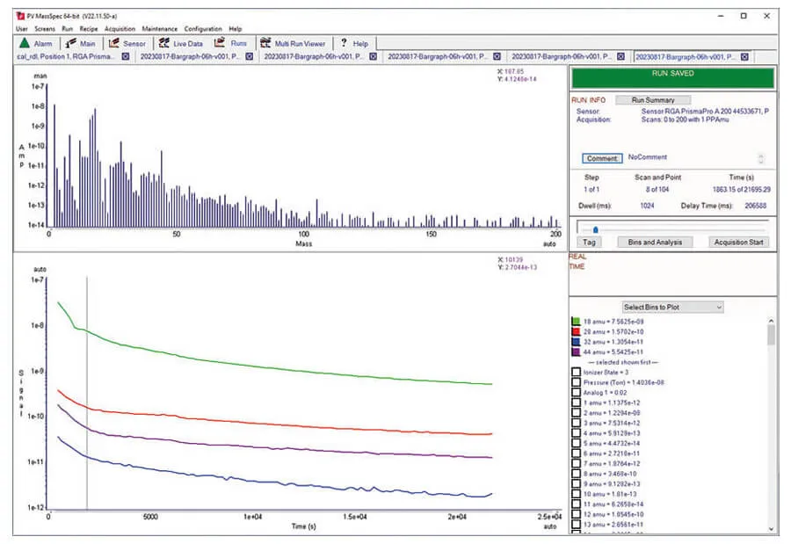Click the green RUN SAVED status banner
Screen dimensions: 791x544
672,77
